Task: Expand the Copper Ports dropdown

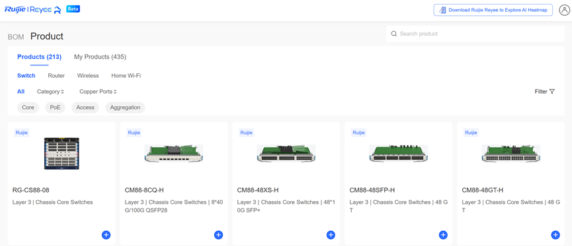Action: coord(98,92)
